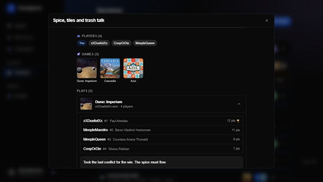
Task: Click the PLAYERS (4) section heading
Action: coord(92,36)
